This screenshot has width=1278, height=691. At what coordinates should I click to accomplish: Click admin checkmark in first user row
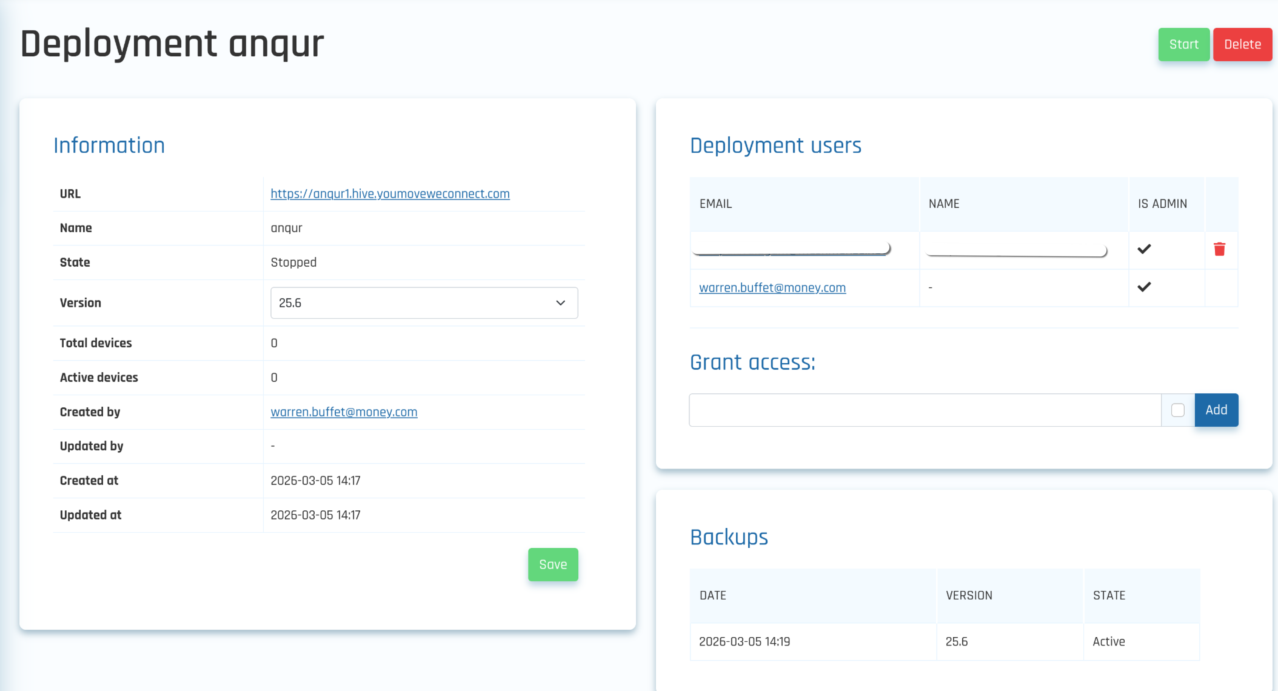1143,249
